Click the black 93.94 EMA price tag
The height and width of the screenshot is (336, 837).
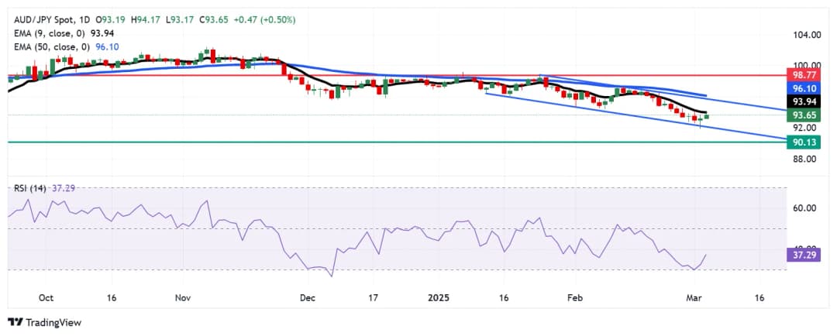(804, 101)
